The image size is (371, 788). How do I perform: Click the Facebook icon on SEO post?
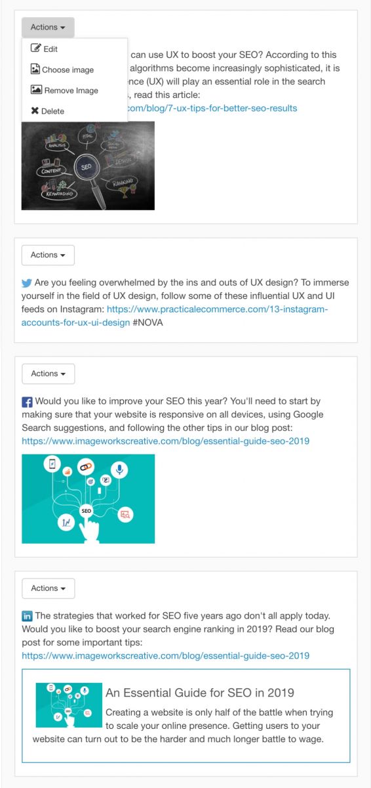pyautogui.click(x=27, y=402)
